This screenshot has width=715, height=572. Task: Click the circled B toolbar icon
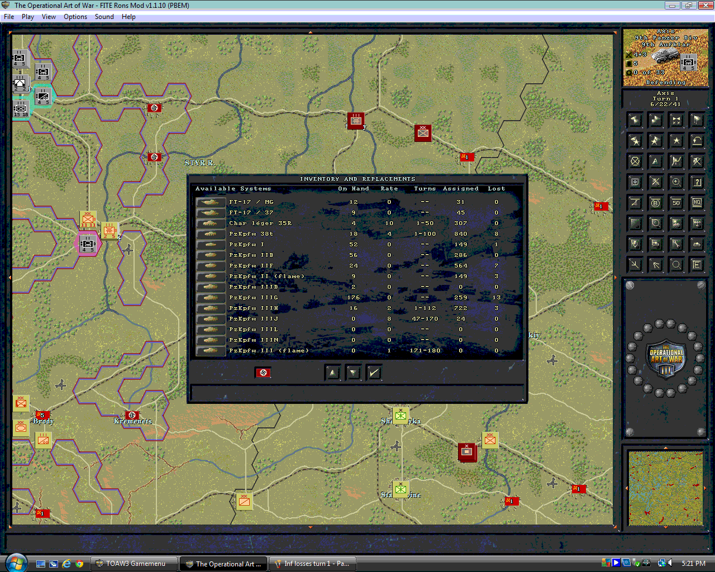[x=655, y=203]
